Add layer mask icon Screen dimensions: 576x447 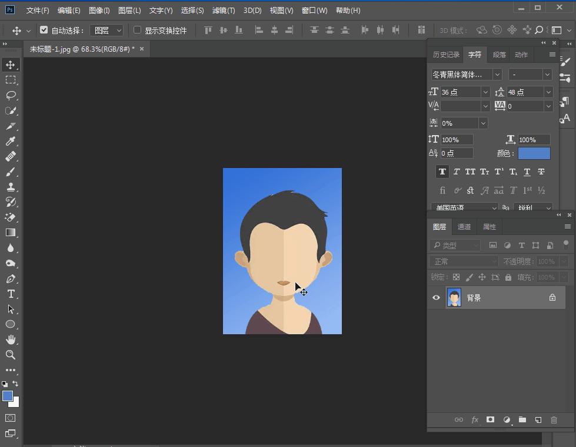(490, 420)
